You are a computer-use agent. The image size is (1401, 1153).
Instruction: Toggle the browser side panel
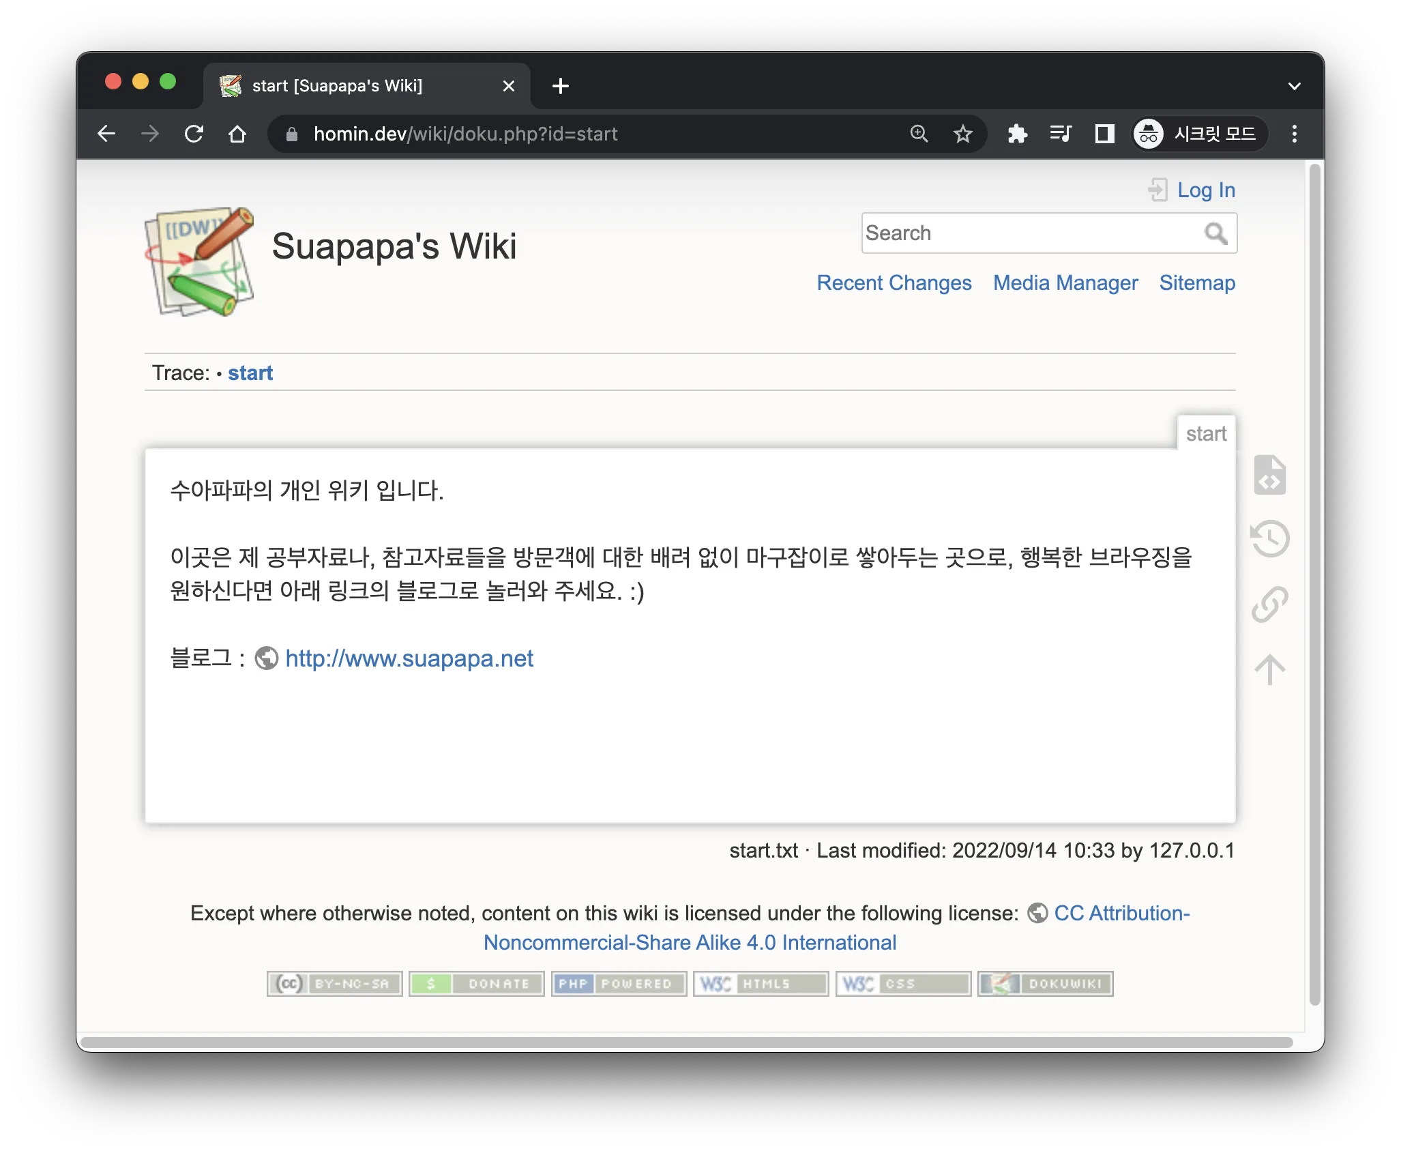tap(1104, 134)
